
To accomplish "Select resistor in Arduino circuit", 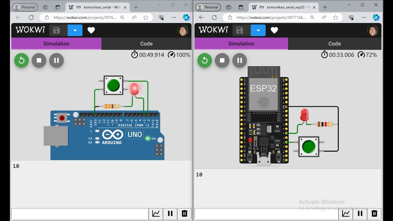I will tap(112, 106).
